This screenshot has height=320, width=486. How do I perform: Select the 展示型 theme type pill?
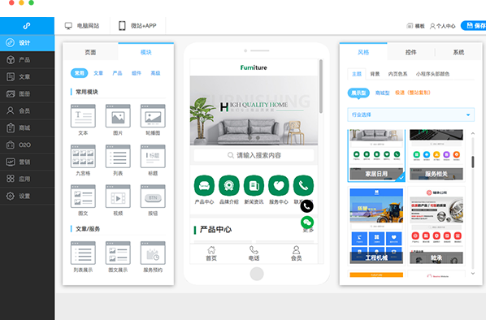tap(358, 93)
